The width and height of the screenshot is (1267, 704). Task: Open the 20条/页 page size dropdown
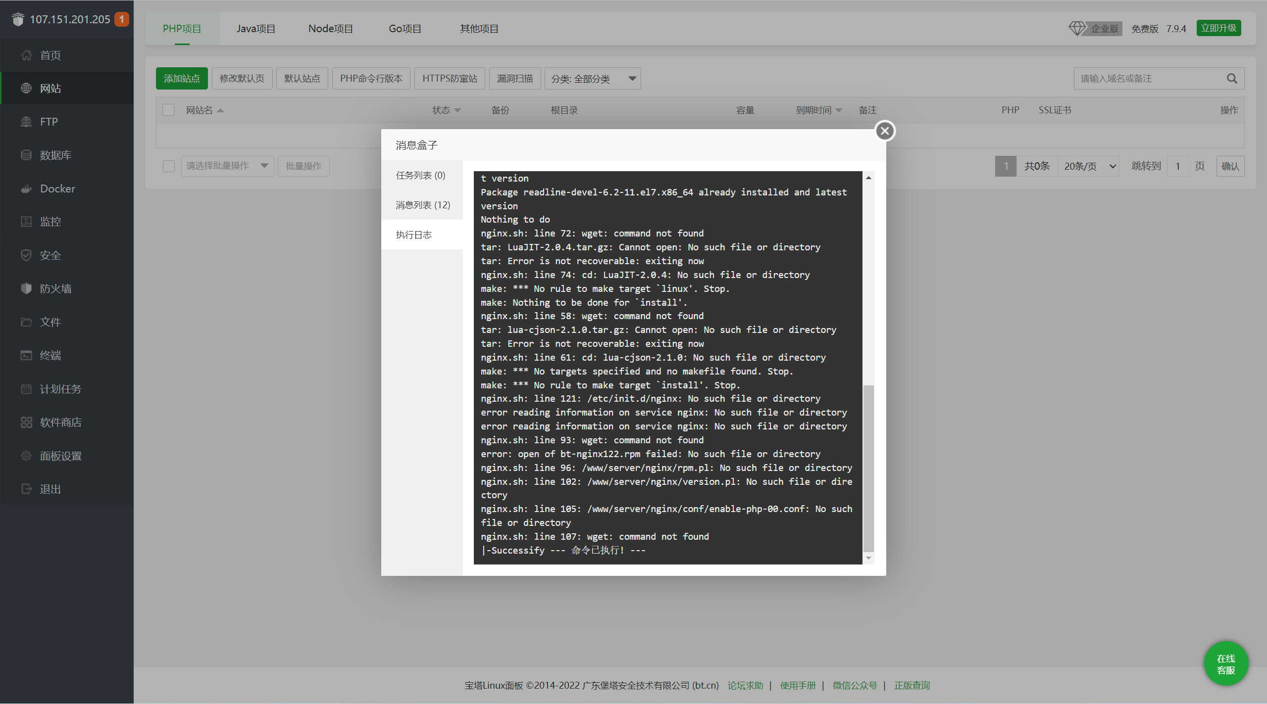click(x=1089, y=166)
